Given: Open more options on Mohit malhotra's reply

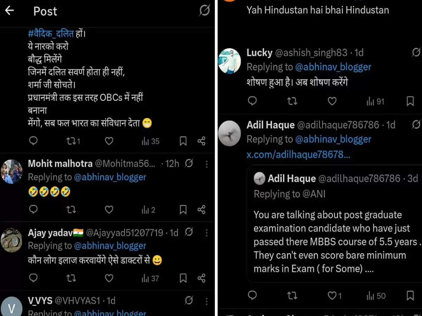Looking at the screenshot, I should click(x=206, y=164).
